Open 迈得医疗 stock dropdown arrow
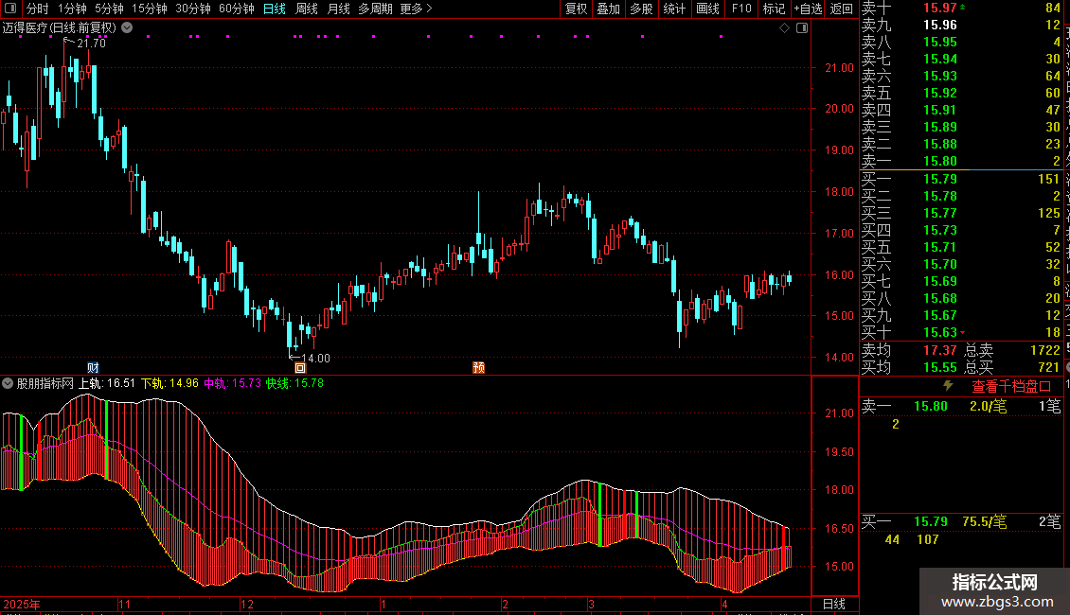 127,27
